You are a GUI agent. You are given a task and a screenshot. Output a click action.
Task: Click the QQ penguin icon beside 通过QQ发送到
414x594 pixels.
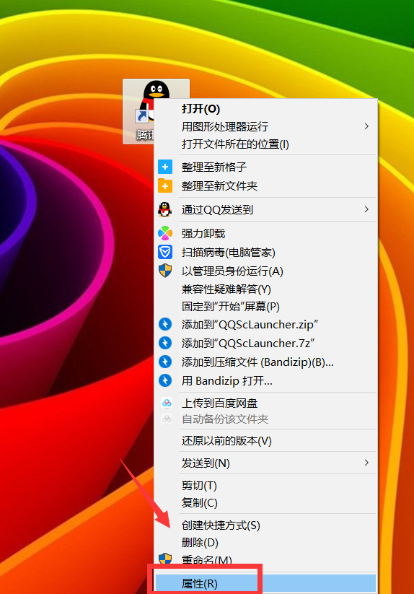pyautogui.click(x=165, y=209)
